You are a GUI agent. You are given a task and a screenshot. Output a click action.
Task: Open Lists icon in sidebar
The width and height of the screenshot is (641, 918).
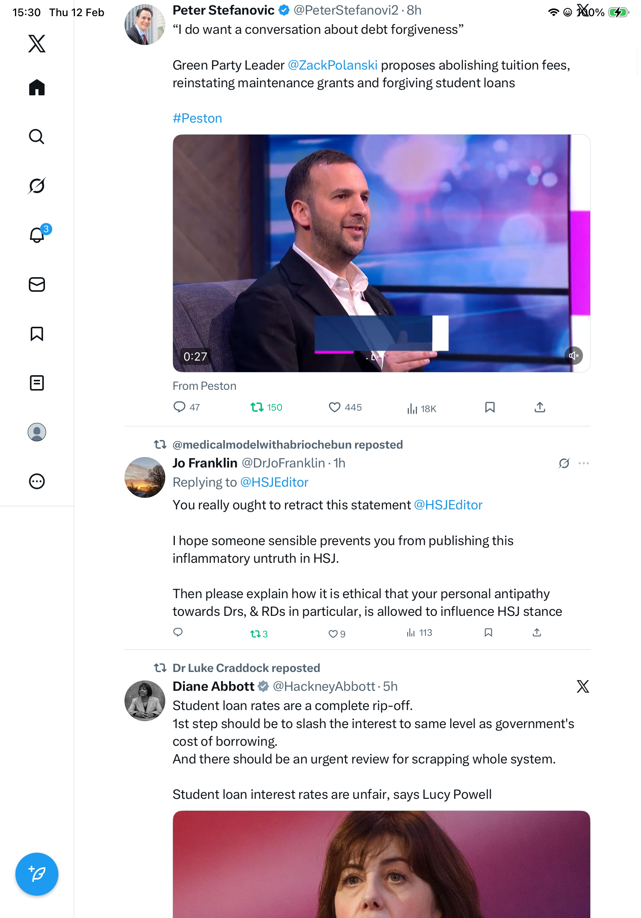coord(37,382)
